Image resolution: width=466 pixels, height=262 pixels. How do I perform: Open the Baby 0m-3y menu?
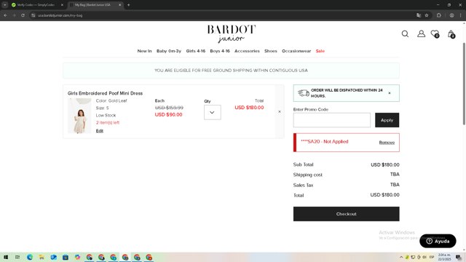click(x=169, y=51)
